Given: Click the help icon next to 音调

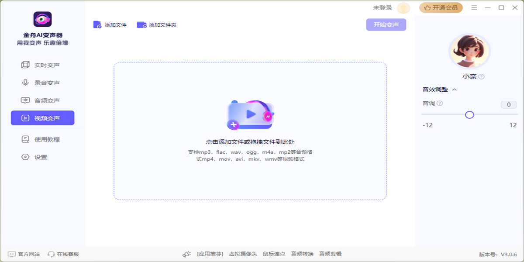Looking at the screenshot, I should tap(440, 103).
